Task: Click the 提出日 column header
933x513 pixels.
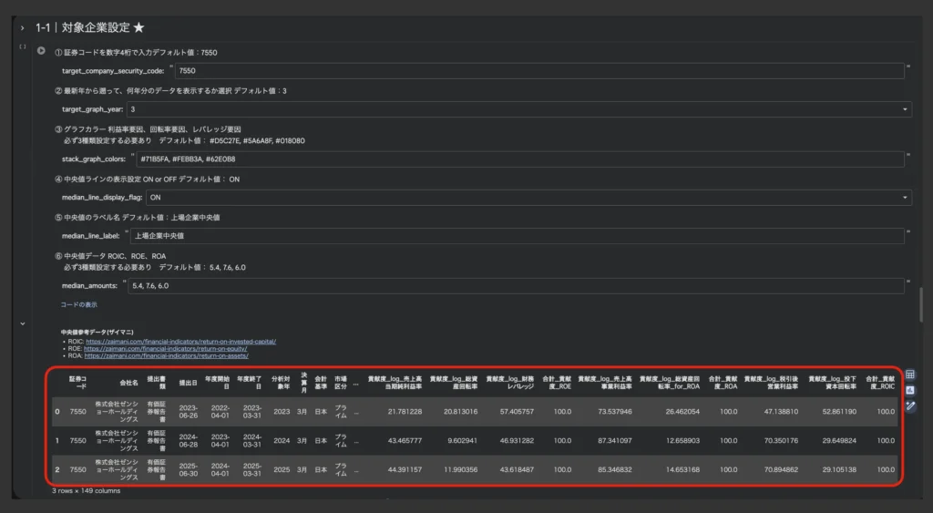Action: pos(188,383)
